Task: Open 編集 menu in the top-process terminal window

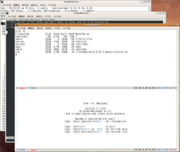Action: tap(16, 5)
